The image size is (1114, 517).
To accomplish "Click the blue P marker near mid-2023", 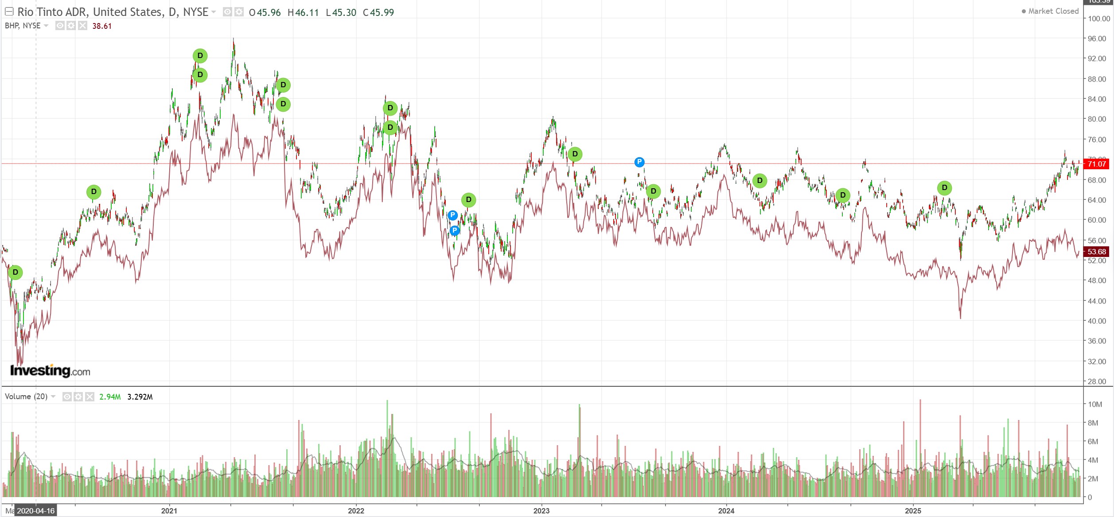I will tap(639, 162).
